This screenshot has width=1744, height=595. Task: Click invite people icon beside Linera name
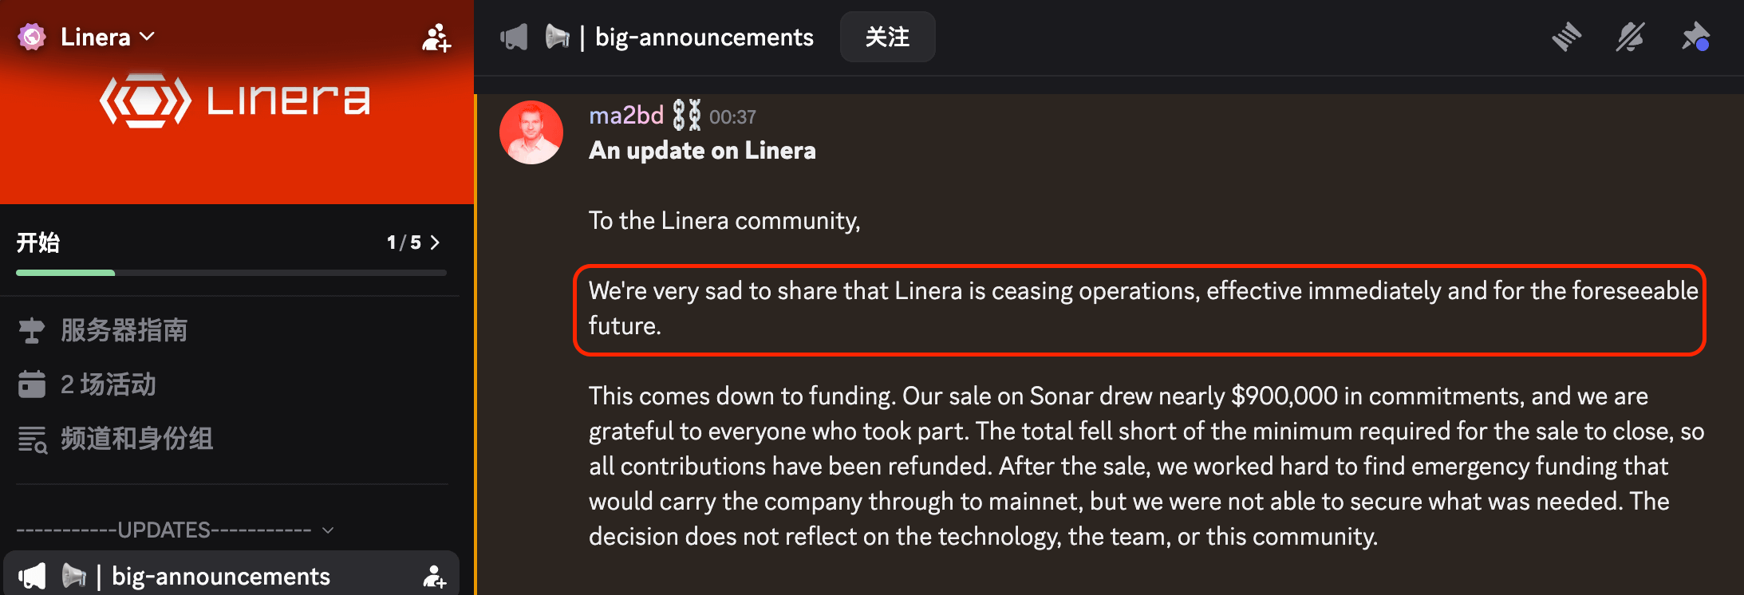(436, 37)
